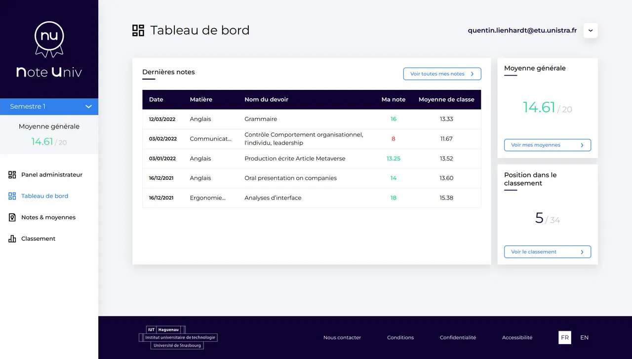The image size is (632, 359).
Task: Click the grade 18
Action: [x=394, y=198]
